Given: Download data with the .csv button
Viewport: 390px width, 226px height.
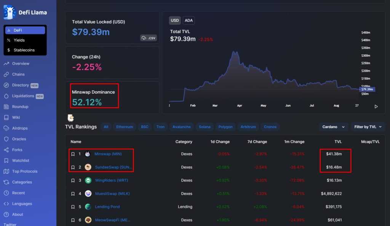Looking at the screenshot, I should 149,38.
